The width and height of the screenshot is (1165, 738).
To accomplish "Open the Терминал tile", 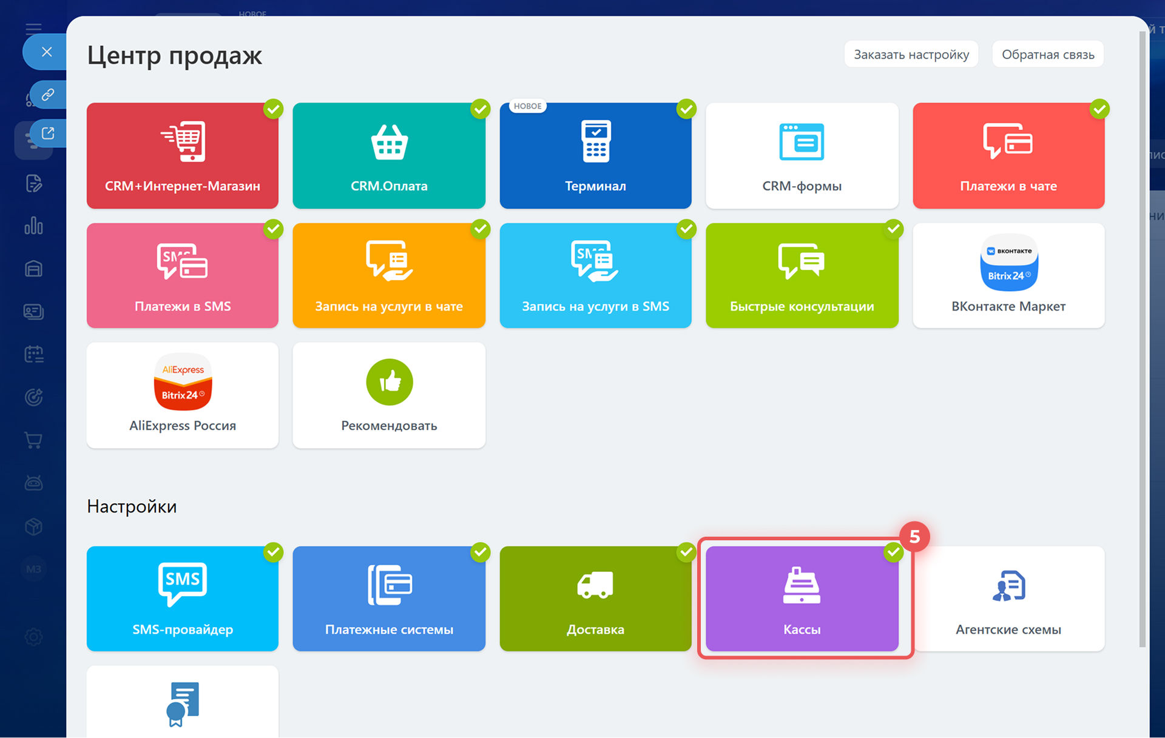I will tap(595, 155).
